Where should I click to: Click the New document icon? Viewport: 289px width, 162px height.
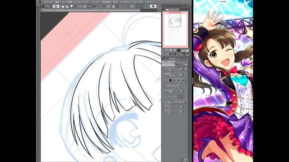pos(63,6)
